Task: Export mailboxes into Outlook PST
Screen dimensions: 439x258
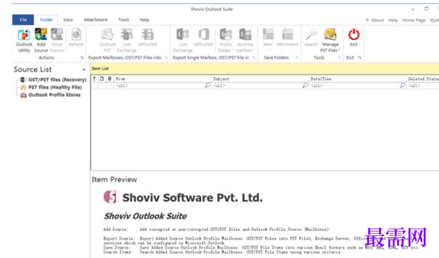Action: pos(107,40)
